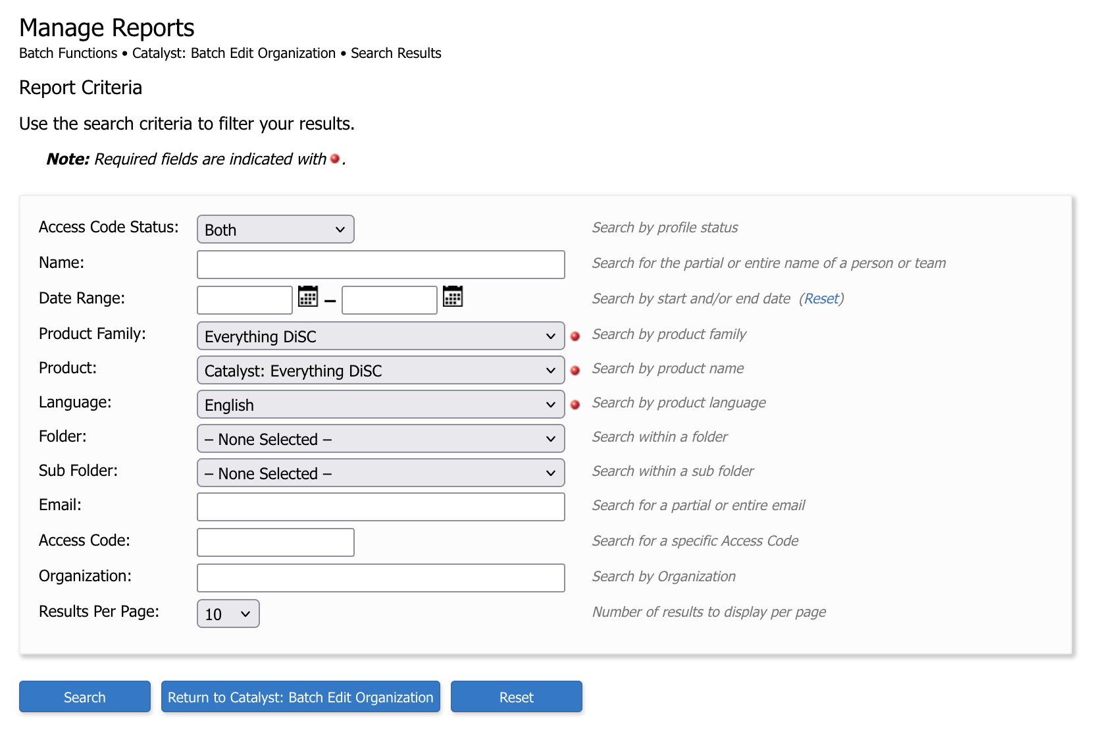This screenshot has height=732, width=1103.
Task: Click the 'Date Range:' label
Action: [x=82, y=298]
